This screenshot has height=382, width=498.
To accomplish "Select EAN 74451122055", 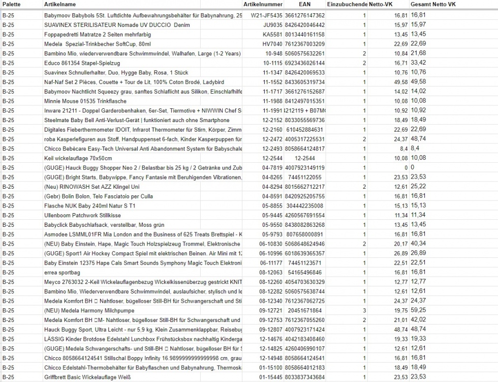I will (304, 178).
